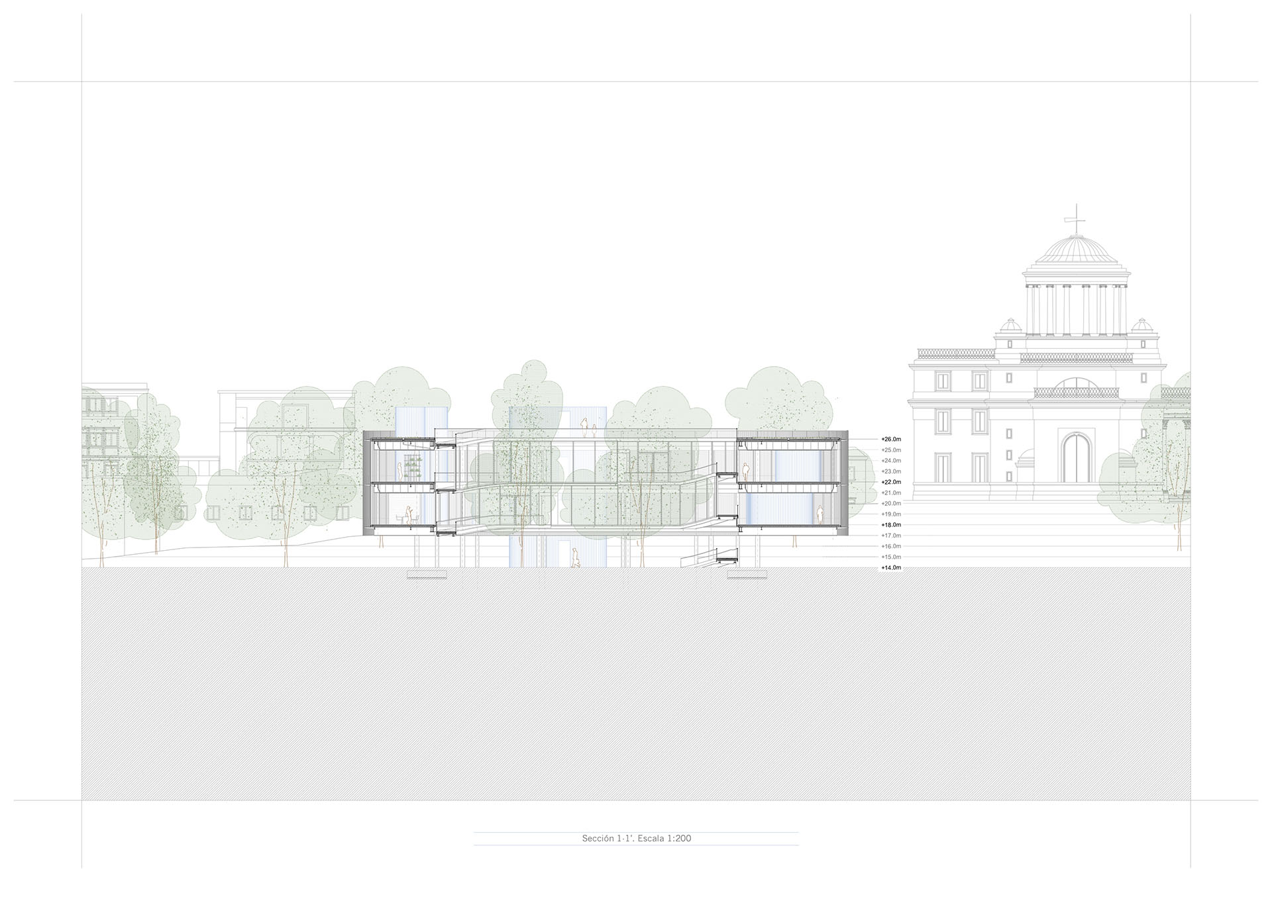Viewport: 1272px width, 899px height.
Task: Click the +18.0m elevation label
Action: (891, 525)
